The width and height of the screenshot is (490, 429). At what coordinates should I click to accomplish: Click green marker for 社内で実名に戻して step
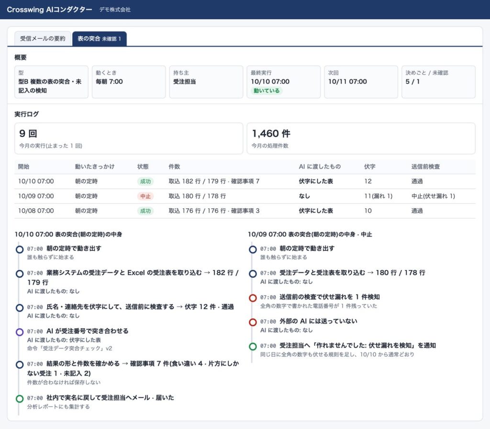pyautogui.click(x=20, y=399)
